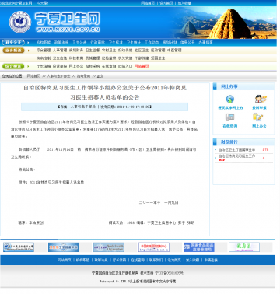The width and height of the screenshot is (280, 294).
Task: Click the arrow icon beside 浏览排行 heading
Action: (x=215, y=142)
